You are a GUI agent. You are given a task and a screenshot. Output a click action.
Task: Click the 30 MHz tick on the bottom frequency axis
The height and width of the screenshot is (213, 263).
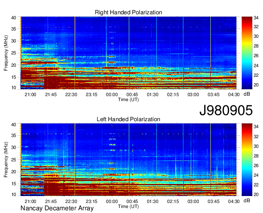pos(14,147)
